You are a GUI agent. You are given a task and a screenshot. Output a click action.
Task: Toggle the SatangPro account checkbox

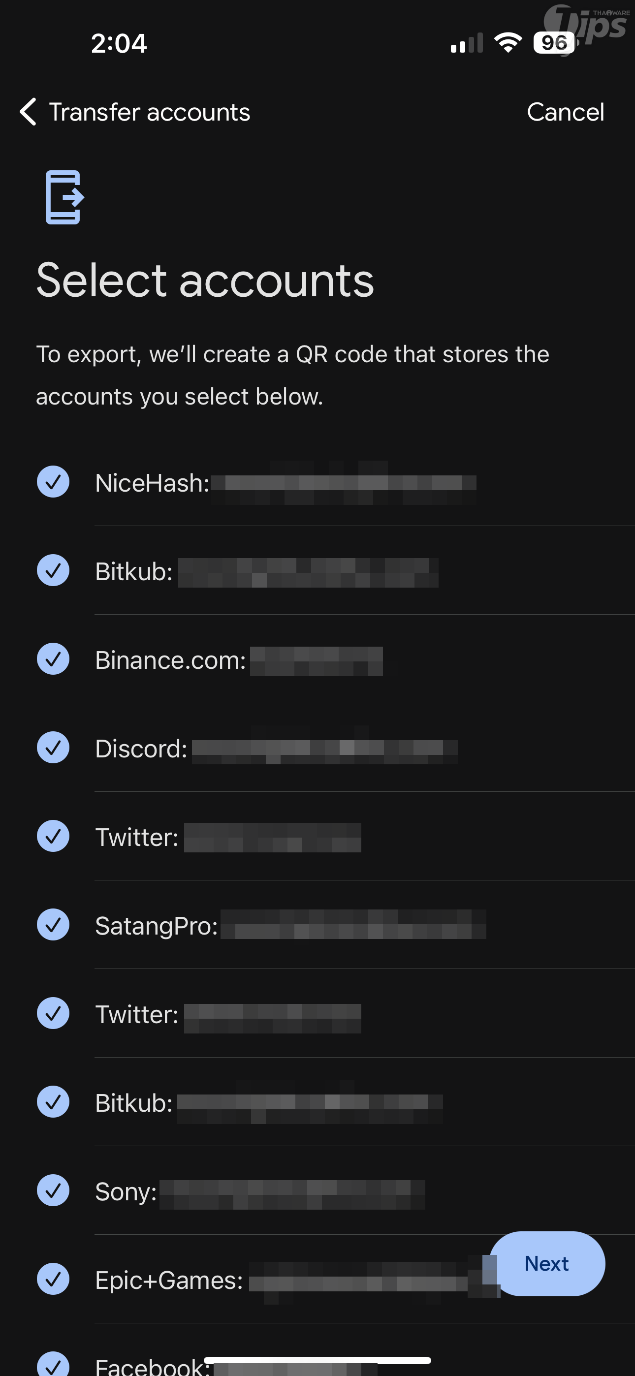click(53, 925)
